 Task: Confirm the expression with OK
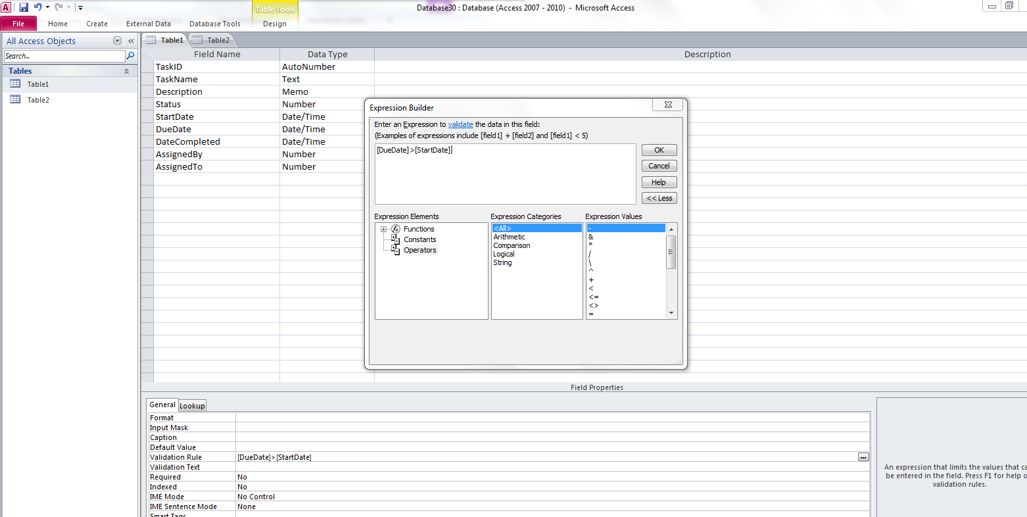(x=659, y=150)
